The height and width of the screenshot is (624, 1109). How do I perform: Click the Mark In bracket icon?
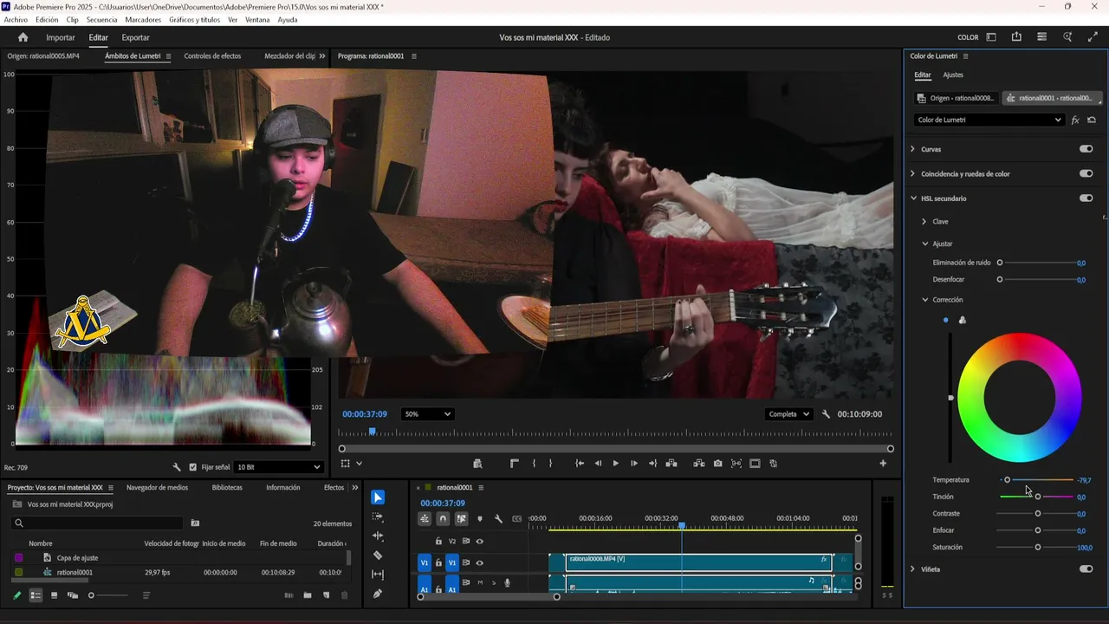tap(534, 464)
